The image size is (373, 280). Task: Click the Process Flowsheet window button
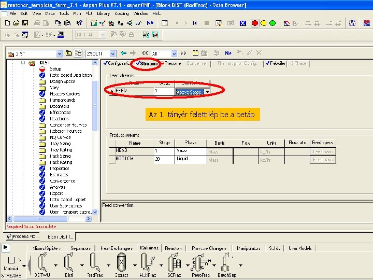(x=22, y=236)
